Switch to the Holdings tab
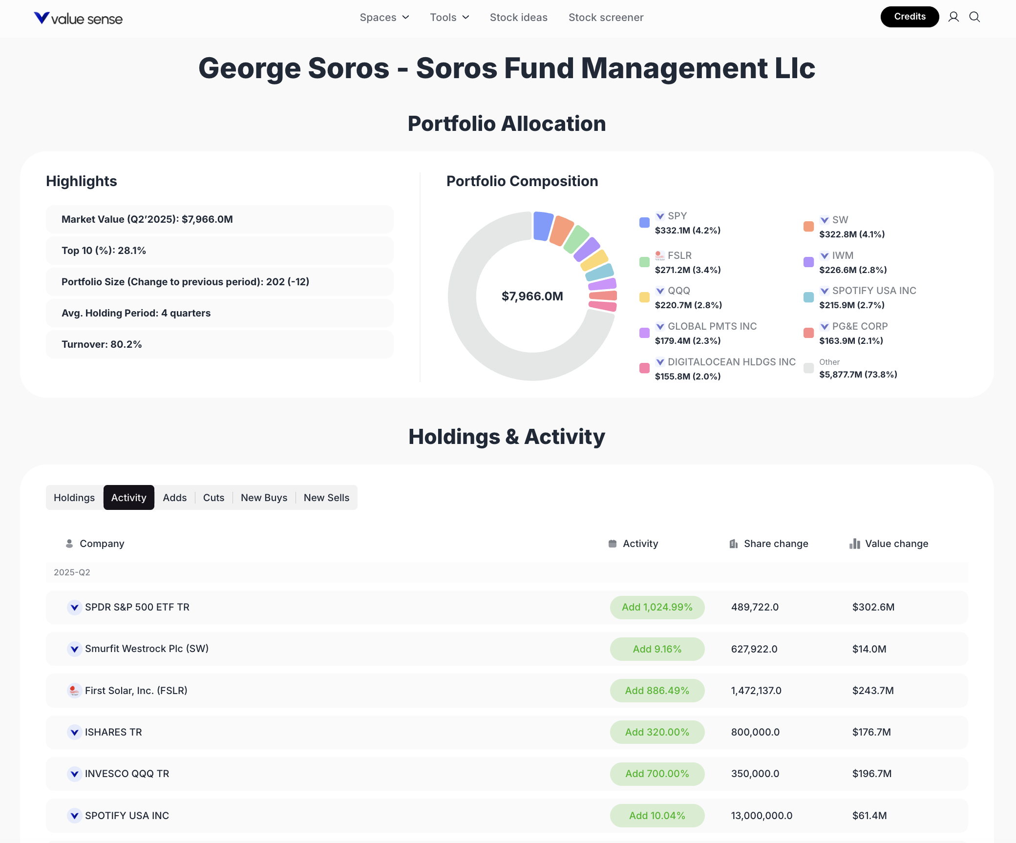Viewport: 1016px width, 843px height. 74,497
